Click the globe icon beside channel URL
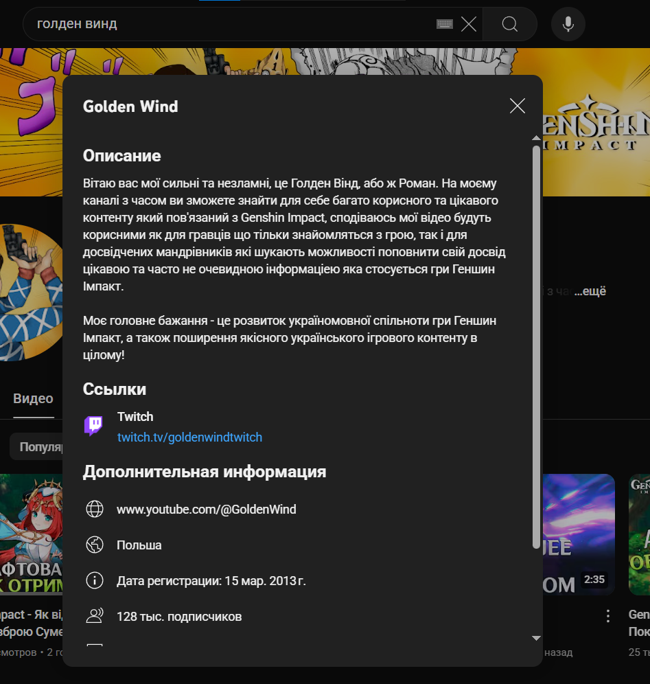This screenshot has width=650, height=684. [x=95, y=509]
